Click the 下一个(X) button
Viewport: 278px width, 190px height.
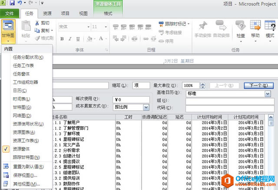point(258,85)
